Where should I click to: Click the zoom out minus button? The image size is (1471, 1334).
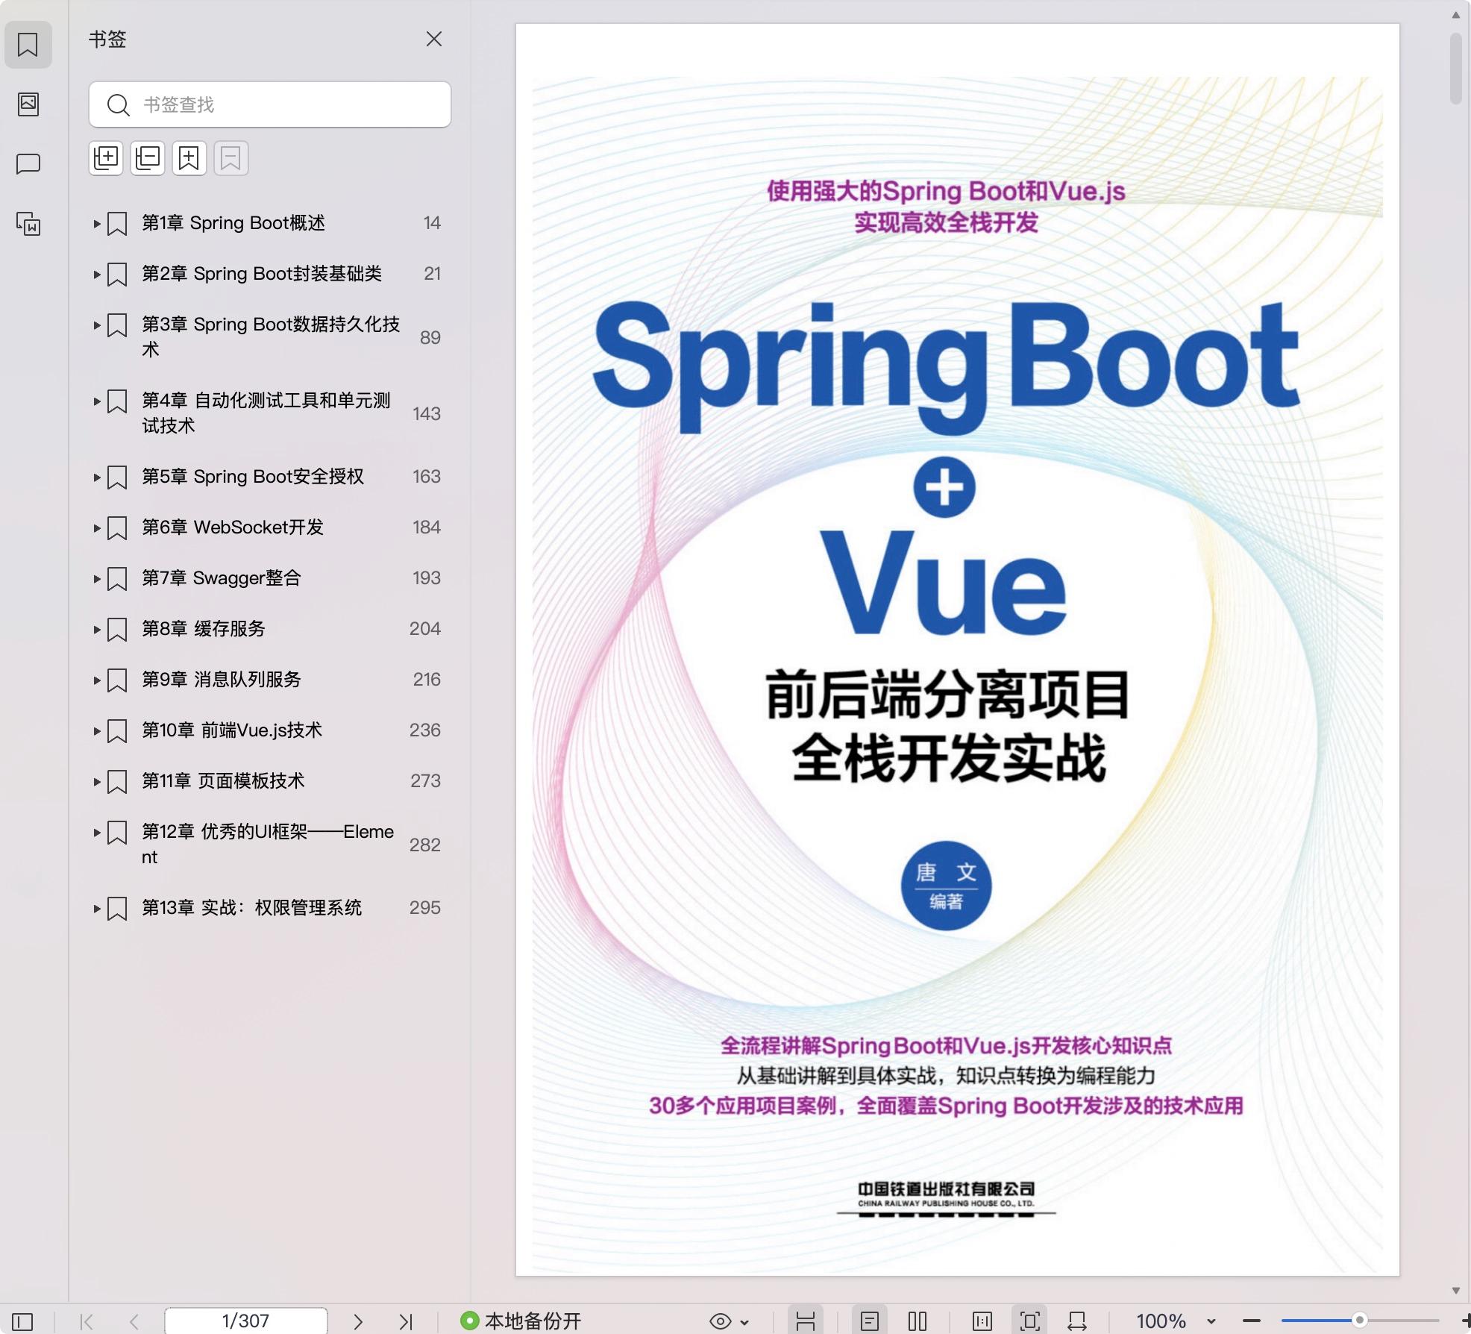coord(1252,1321)
